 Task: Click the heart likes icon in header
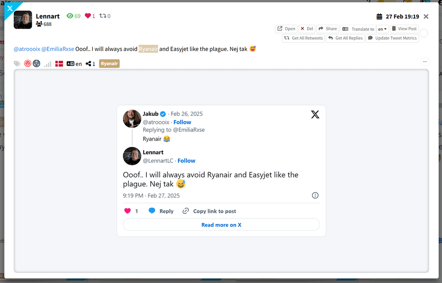[x=88, y=16]
